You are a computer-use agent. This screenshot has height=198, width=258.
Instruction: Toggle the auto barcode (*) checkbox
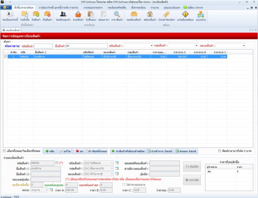click(57, 163)
